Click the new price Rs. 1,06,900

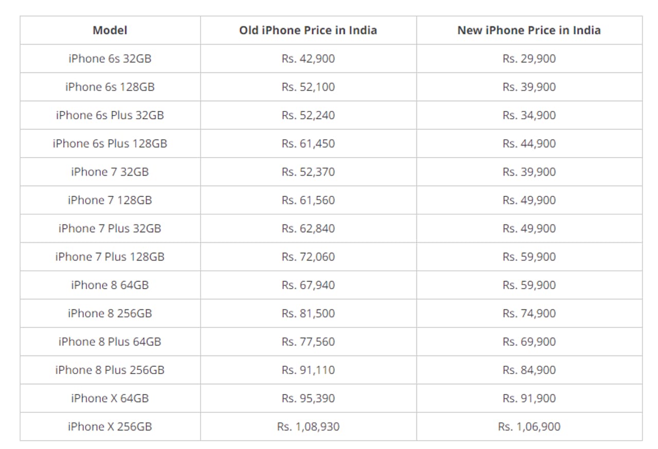[x=529, y=426]
